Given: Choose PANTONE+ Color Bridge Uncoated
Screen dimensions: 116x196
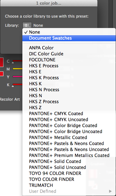Looking at the screenshot, I should (69, 132).
